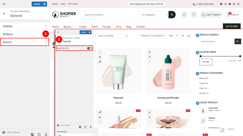Open the Facebook social icon

tap(221, 4)
